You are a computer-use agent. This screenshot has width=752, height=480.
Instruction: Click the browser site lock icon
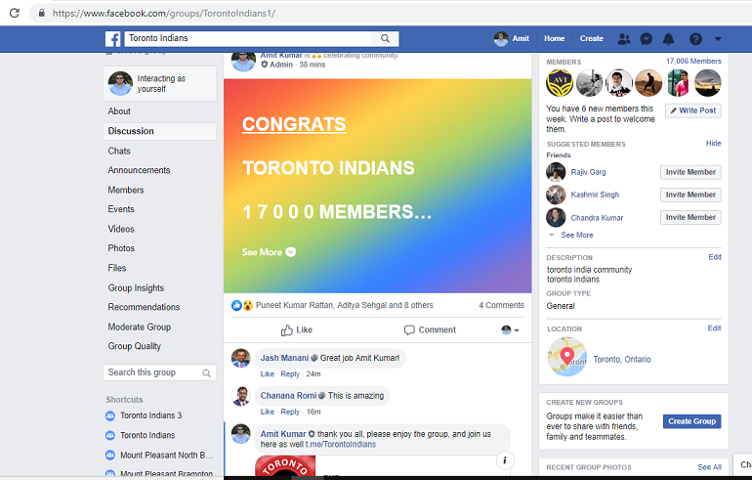(39, 13)
